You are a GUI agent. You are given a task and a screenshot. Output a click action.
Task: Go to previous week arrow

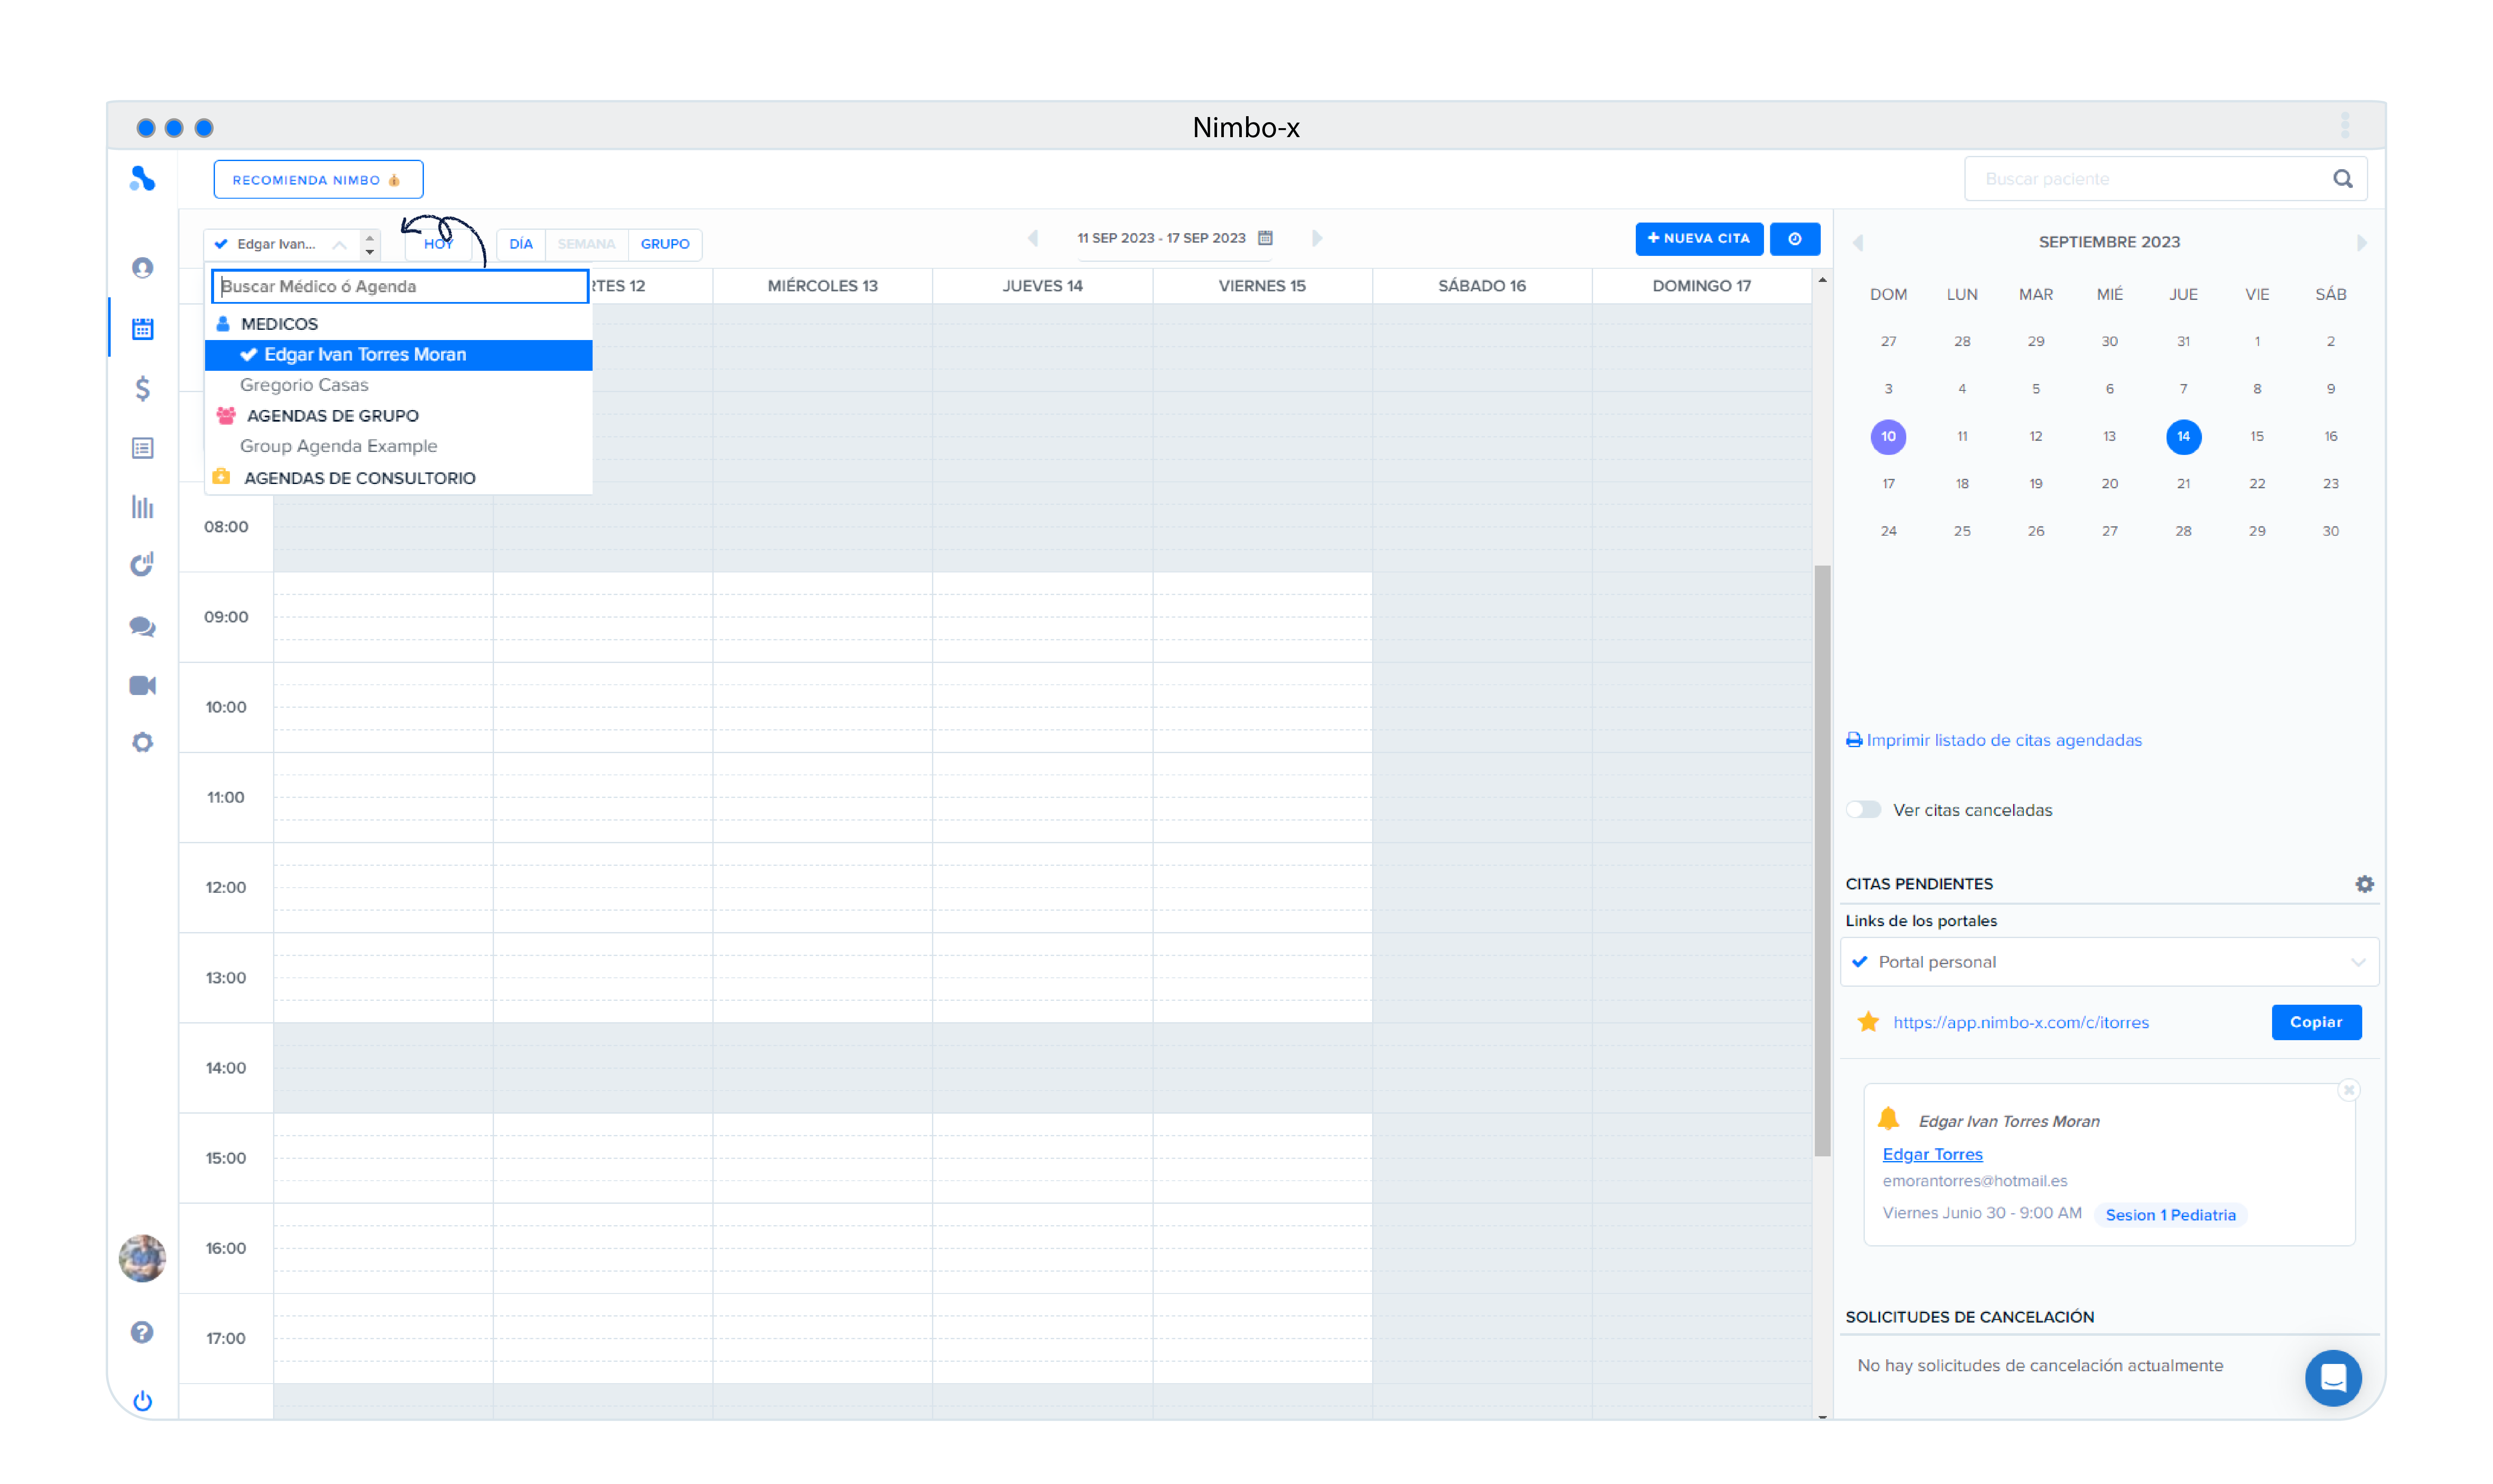point(1032,238)
